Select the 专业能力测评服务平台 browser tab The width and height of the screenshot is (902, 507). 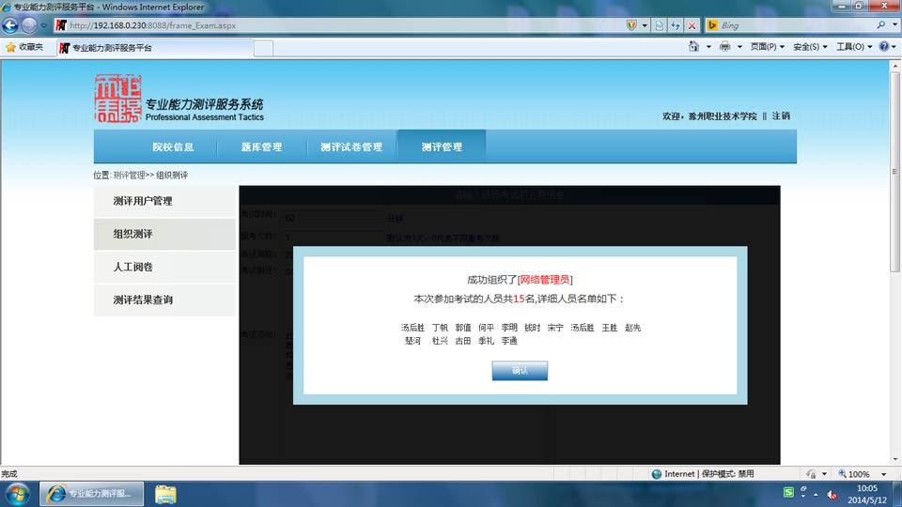pos(155,48)
